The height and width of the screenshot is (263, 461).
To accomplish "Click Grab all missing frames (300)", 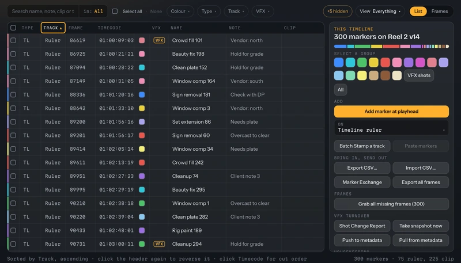I will (391, 204).
